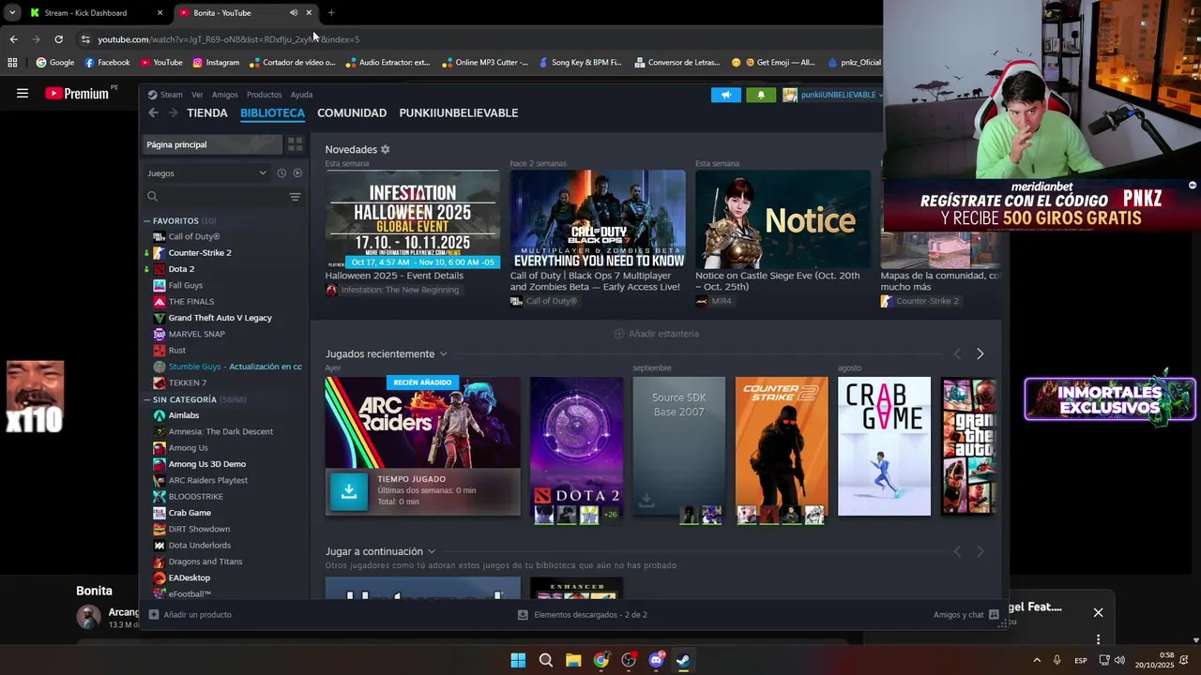
Task: Go back with the Steam back arrow
Action: pos(153,112)
